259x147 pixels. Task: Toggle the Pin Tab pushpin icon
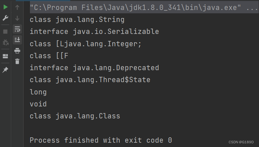click(x=5, y=70)
